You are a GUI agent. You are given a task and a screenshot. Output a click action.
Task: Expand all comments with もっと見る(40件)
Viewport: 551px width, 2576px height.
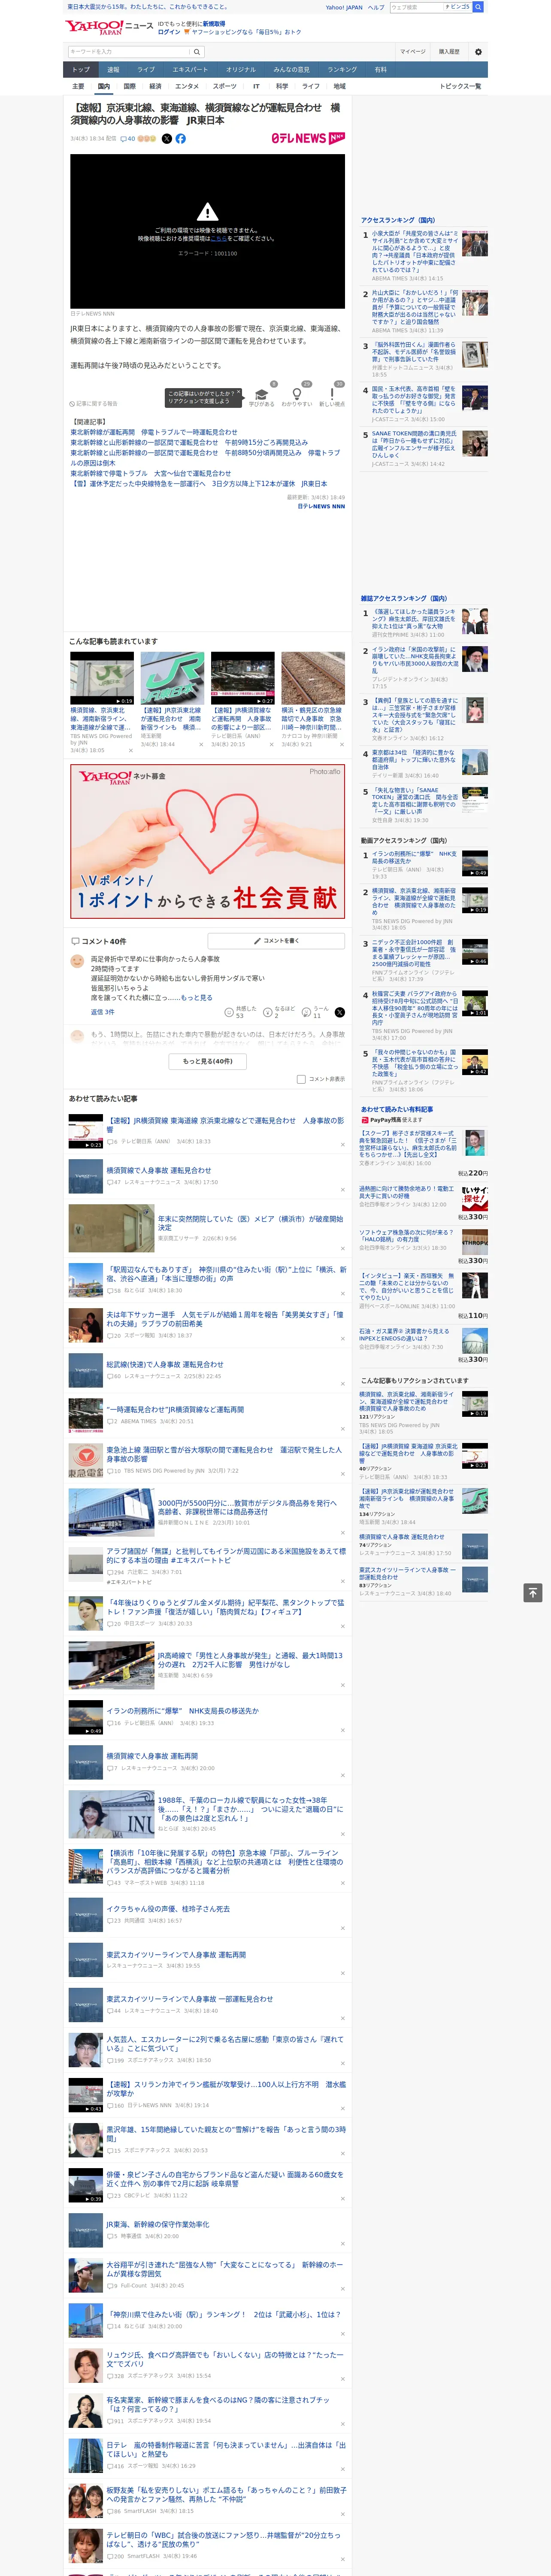(208, 1061)
